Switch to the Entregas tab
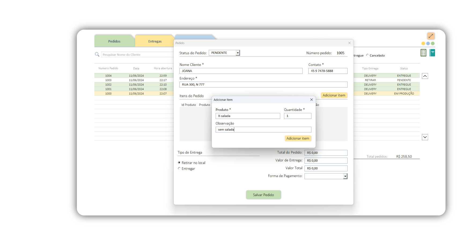 pyautogui.click(x=155, y=41)
